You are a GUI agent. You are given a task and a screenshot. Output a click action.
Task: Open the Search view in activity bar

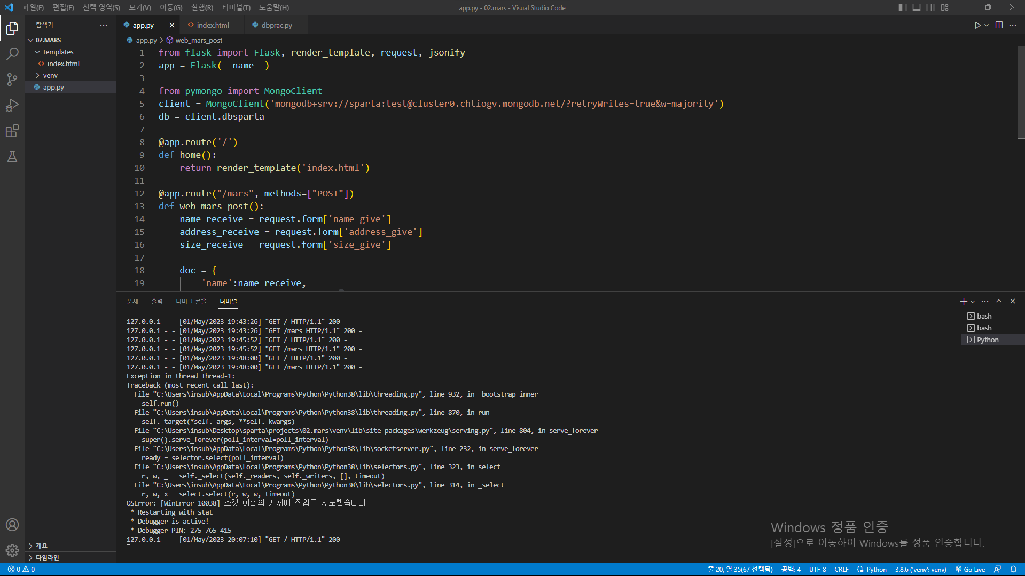pos(12,53)
